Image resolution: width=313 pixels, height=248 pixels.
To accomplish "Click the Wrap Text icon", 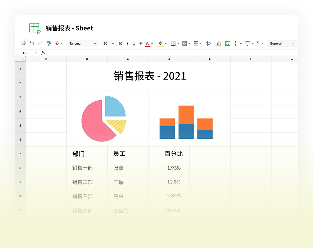I will [208, 43].
